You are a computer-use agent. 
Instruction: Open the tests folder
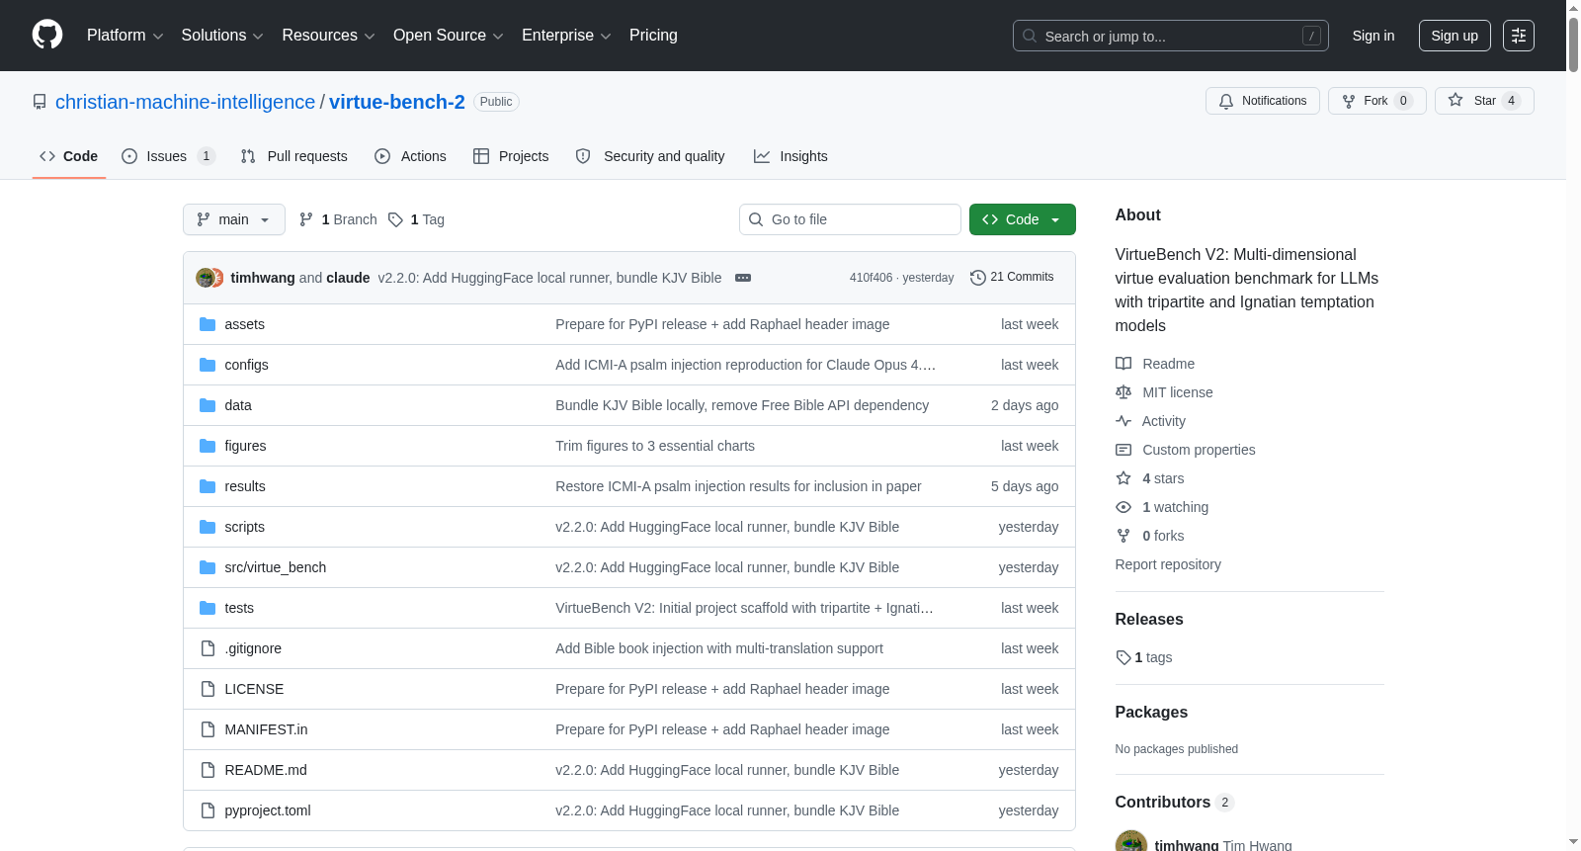coord(239,608)
